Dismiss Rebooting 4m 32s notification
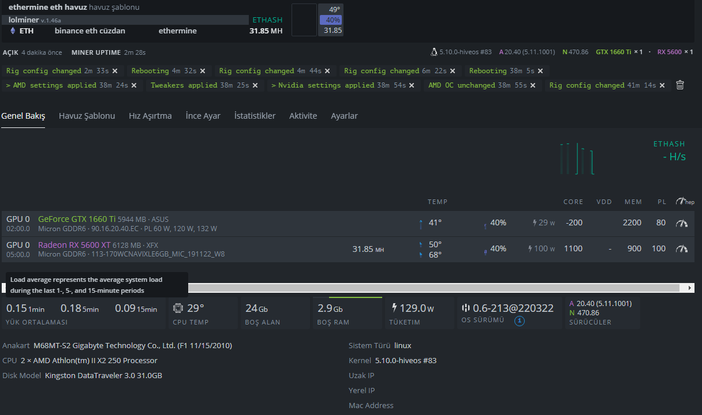This screenshot has width=702, height=415. click(203, 71)
